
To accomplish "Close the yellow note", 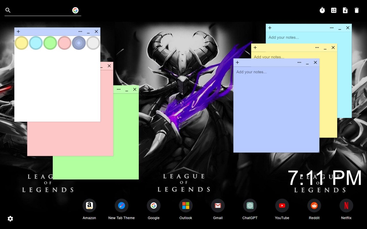I will (x=333, y=48).
